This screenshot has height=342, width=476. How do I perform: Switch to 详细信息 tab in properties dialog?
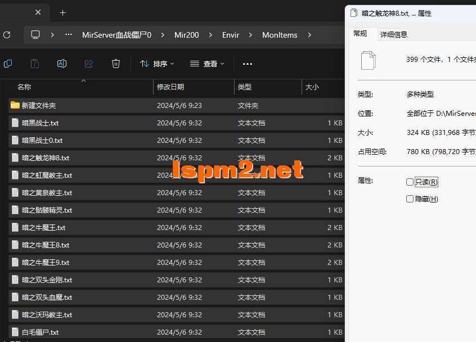(394, 35)
